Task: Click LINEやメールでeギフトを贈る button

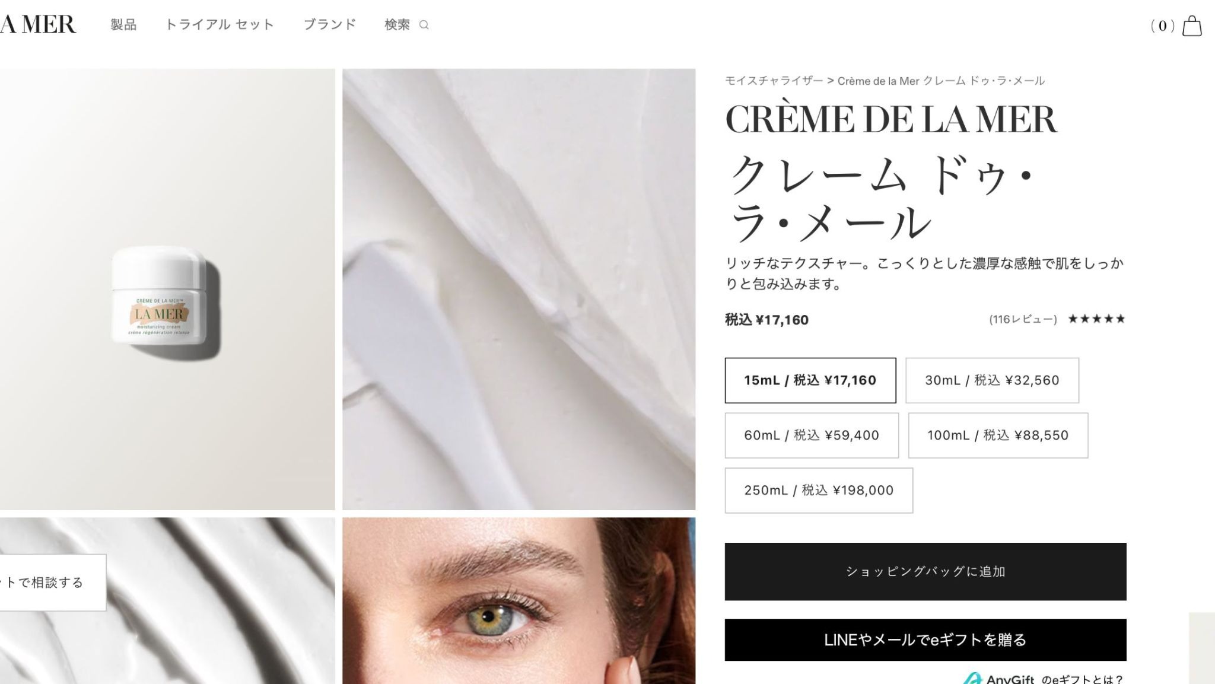Action: tap(925, 640)
